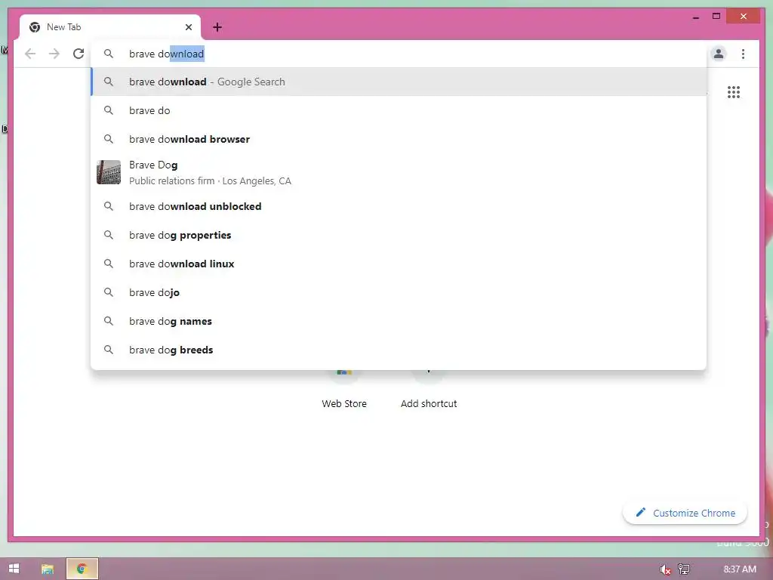The height and width of the screenshot is (580, 773).
Task: Choose the 'brave dog names' suggestion
Action: click(399, 321)
